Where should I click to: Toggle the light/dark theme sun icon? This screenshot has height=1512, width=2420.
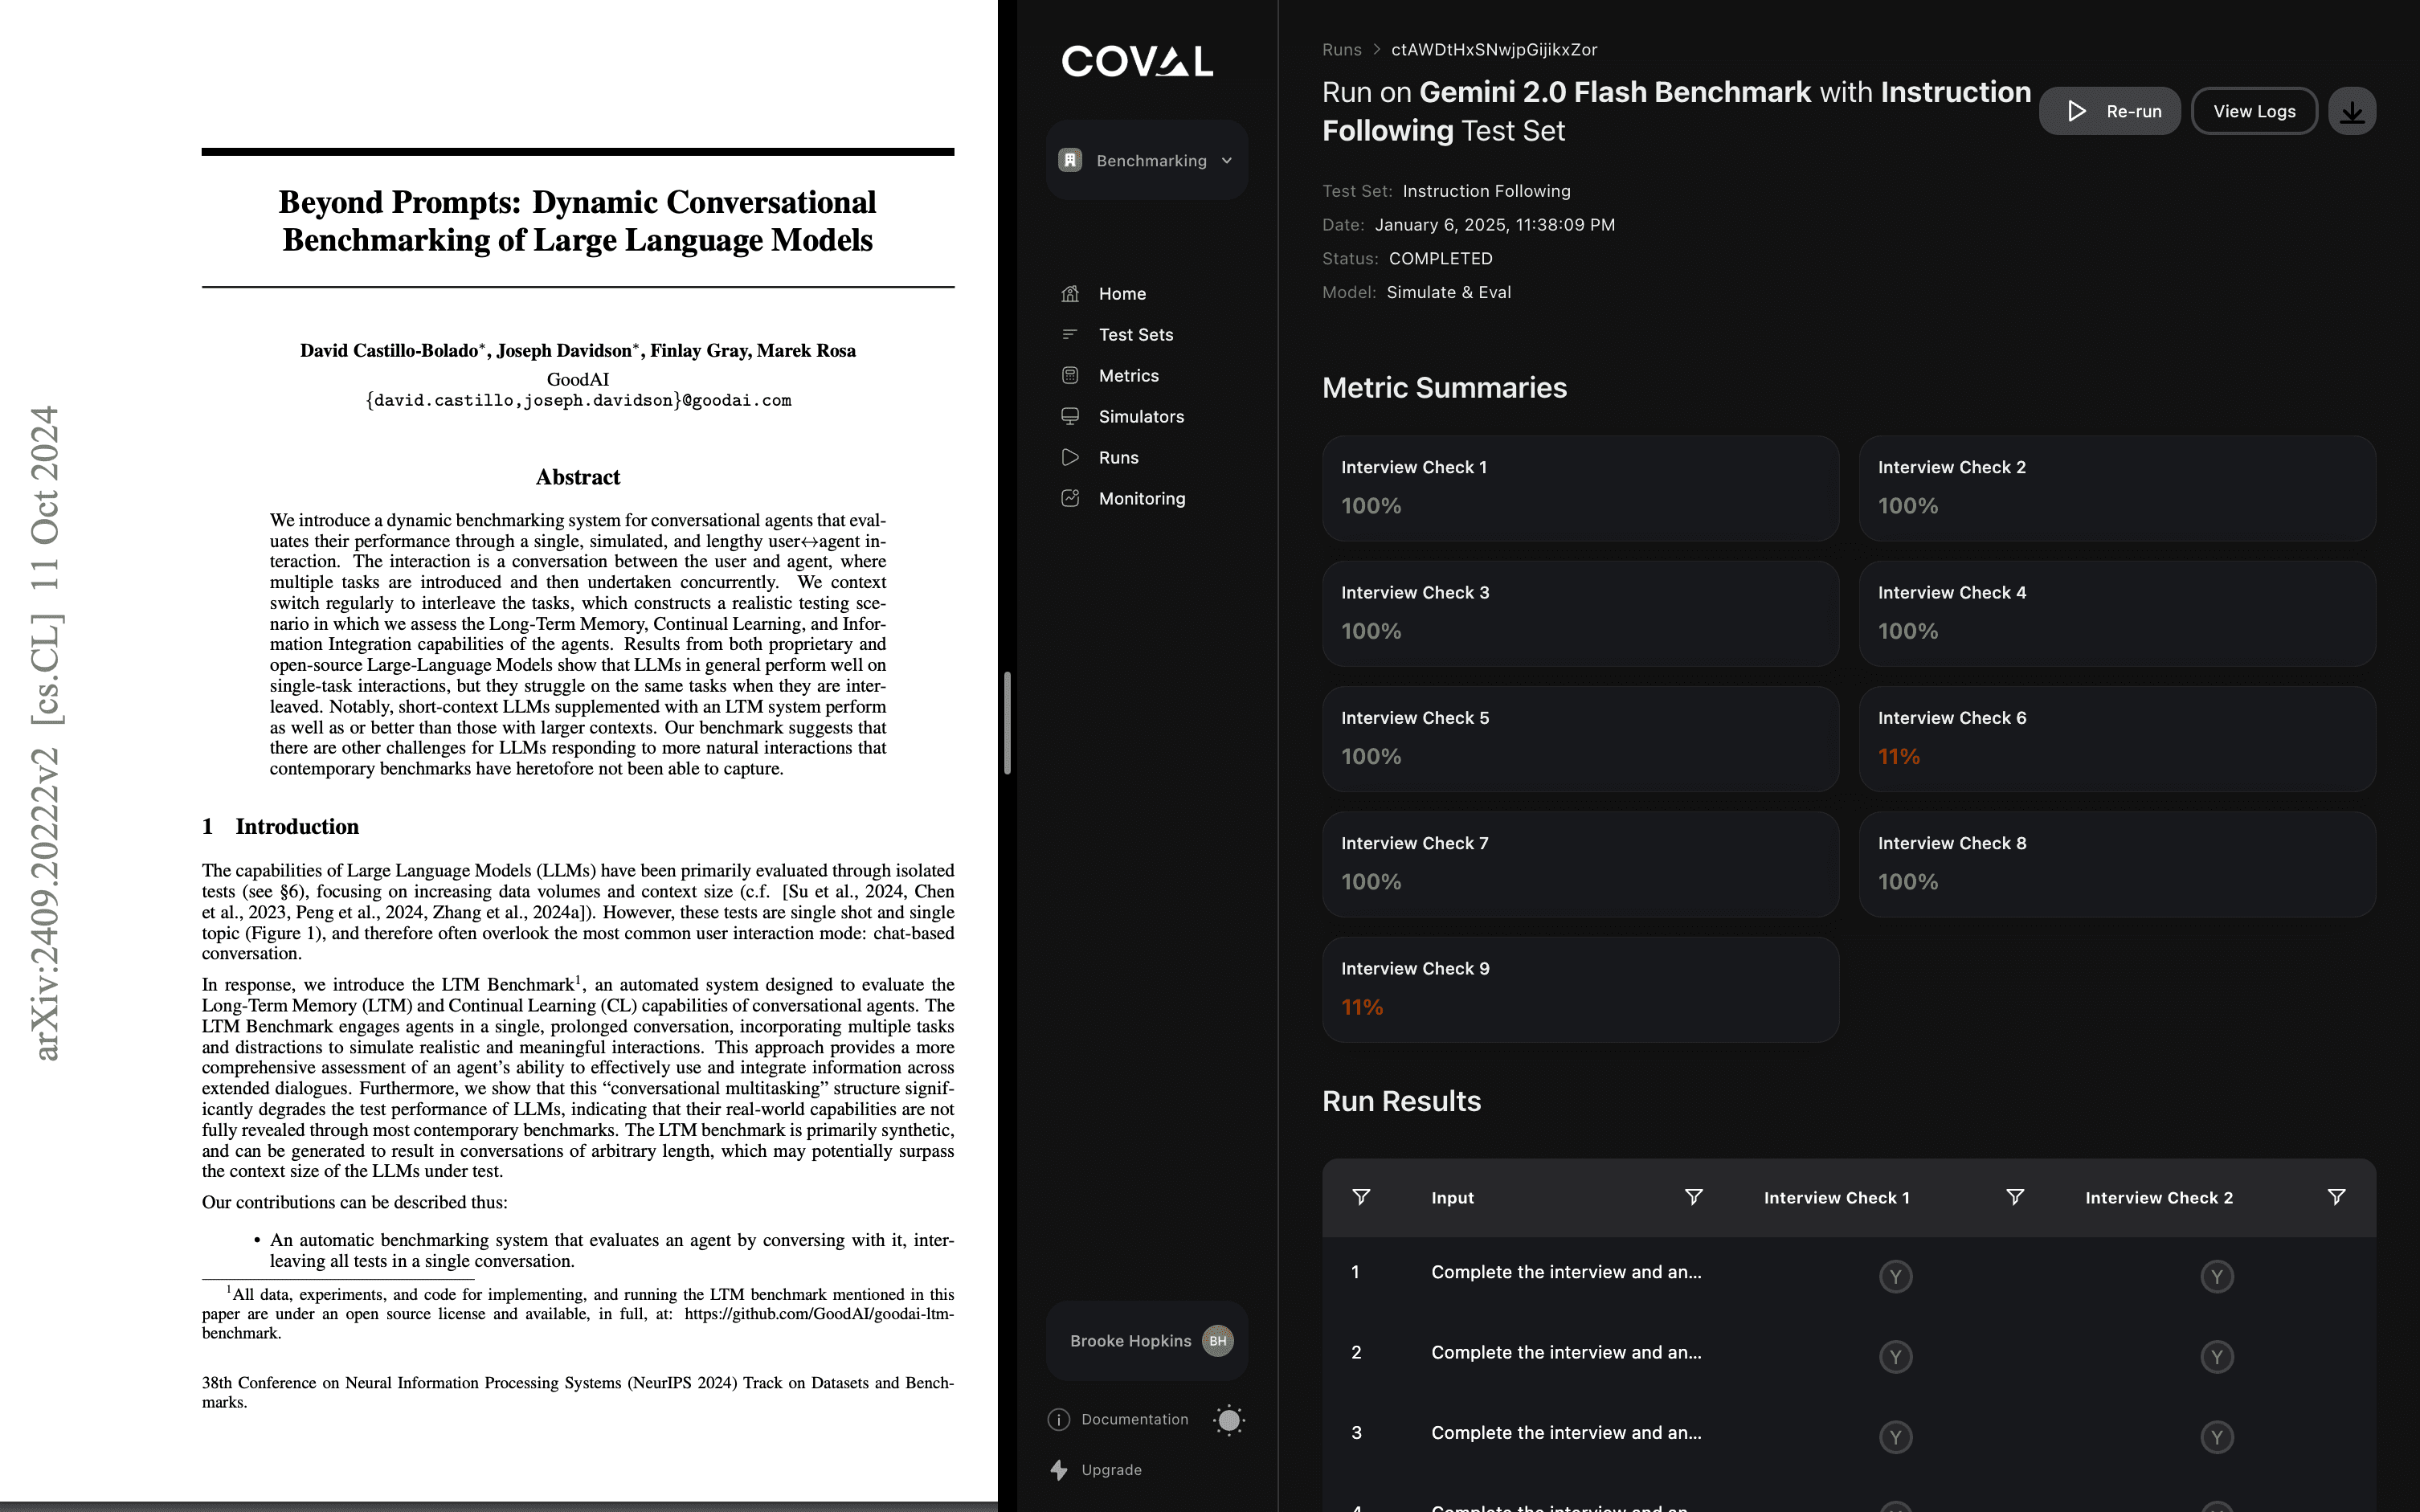[1229, 1419]
